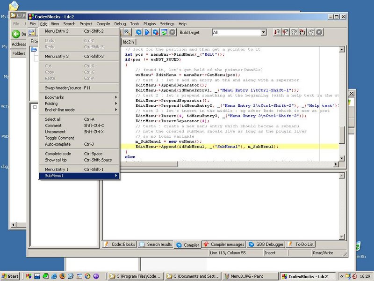This screenshot has height=281, width=374.
Task: Click the editor horizontal scrollbar right arrow
Action: (336, 164)
